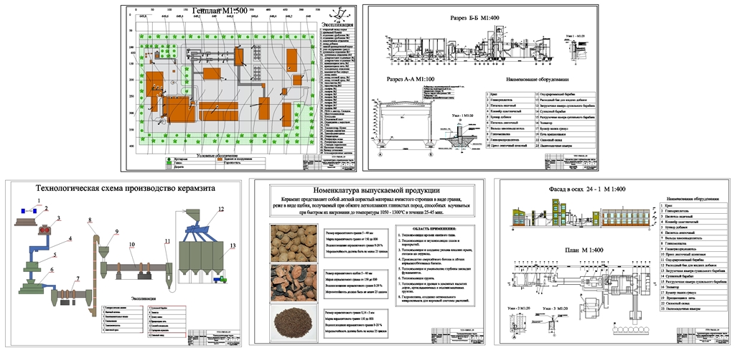
Task: Click the 'Экспликация' heading on the Технологическая схема sheet
Action: tap(142, 298)
